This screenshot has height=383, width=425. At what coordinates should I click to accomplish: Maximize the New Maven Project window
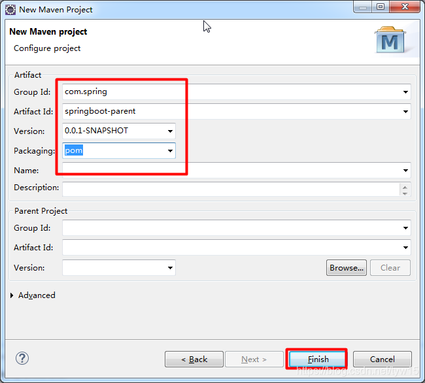381,7
